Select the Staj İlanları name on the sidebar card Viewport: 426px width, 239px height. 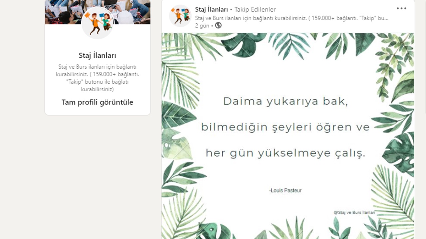(x=98, y=55)
